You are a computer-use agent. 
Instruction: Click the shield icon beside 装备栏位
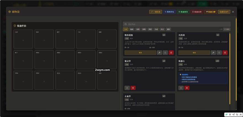point(15,26)
